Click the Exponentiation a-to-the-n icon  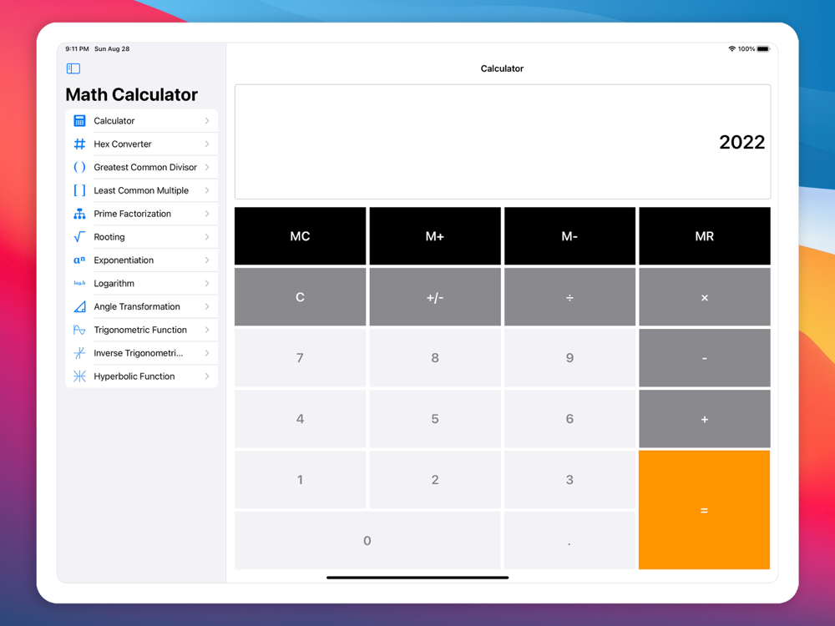(79, 260)
